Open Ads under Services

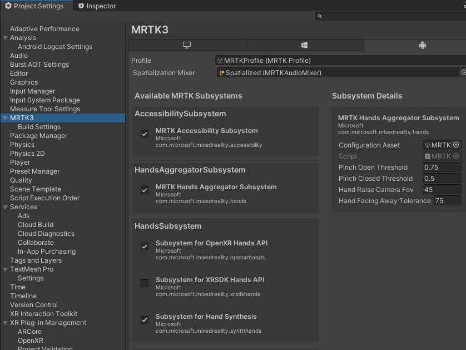point(23,216)
